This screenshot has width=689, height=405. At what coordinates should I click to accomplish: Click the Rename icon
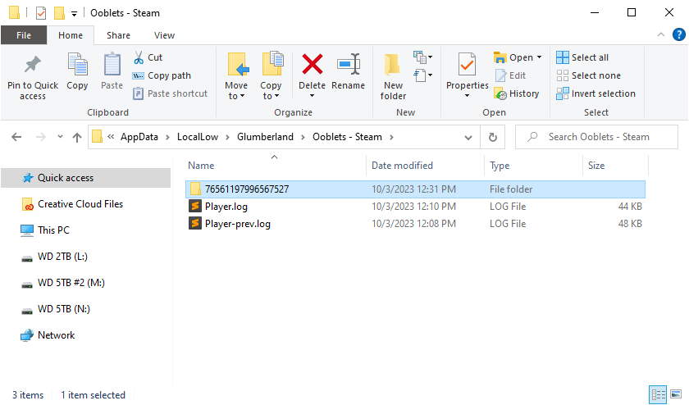pos(349,64)
